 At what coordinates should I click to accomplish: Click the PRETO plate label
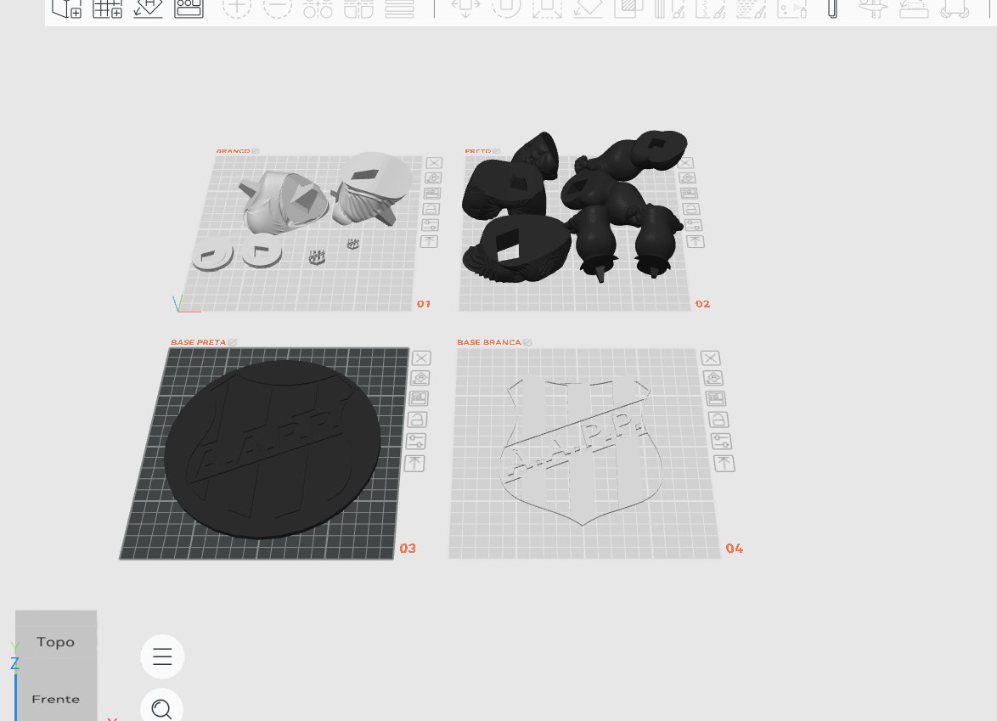click(478, 151)
